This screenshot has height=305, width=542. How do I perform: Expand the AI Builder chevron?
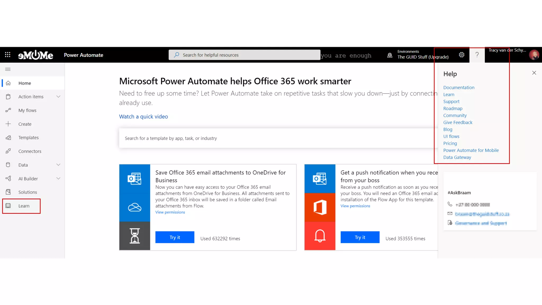58,178
